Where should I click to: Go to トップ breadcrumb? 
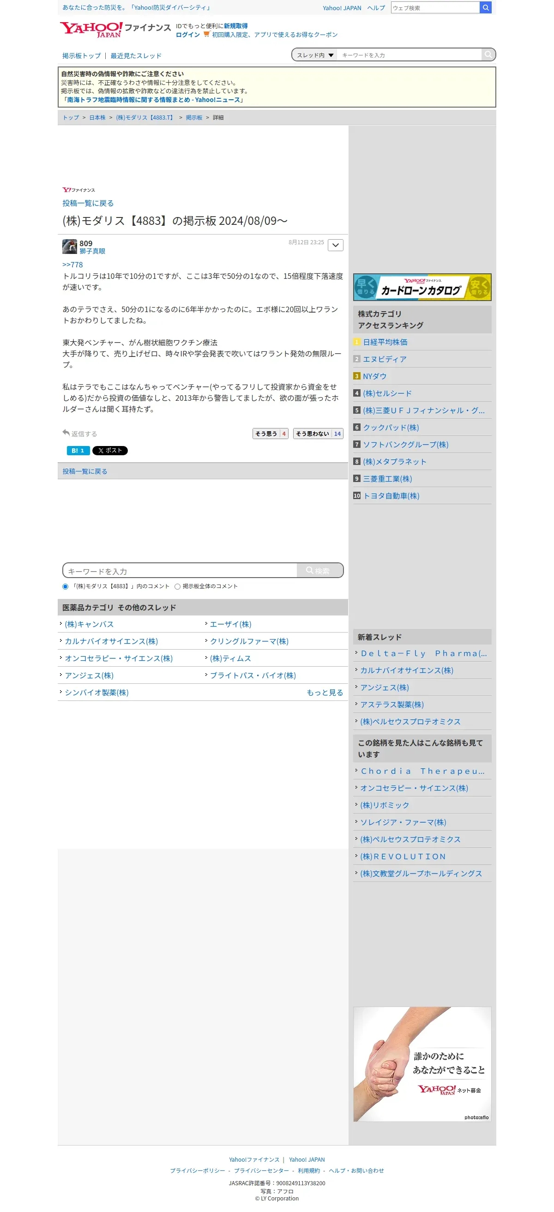pos(71,118)
